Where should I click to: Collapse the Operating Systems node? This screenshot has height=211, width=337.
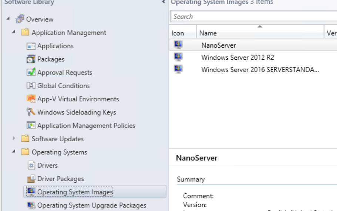14,151
